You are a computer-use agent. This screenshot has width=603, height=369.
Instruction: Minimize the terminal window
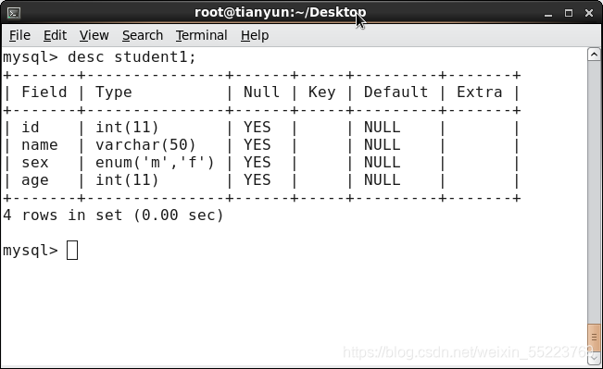548,14
